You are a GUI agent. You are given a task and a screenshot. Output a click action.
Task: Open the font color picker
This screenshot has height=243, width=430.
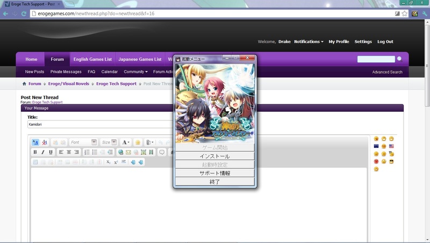125,142
